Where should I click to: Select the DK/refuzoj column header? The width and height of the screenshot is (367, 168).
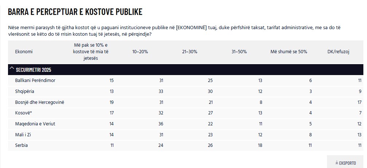tap(338, 52)
